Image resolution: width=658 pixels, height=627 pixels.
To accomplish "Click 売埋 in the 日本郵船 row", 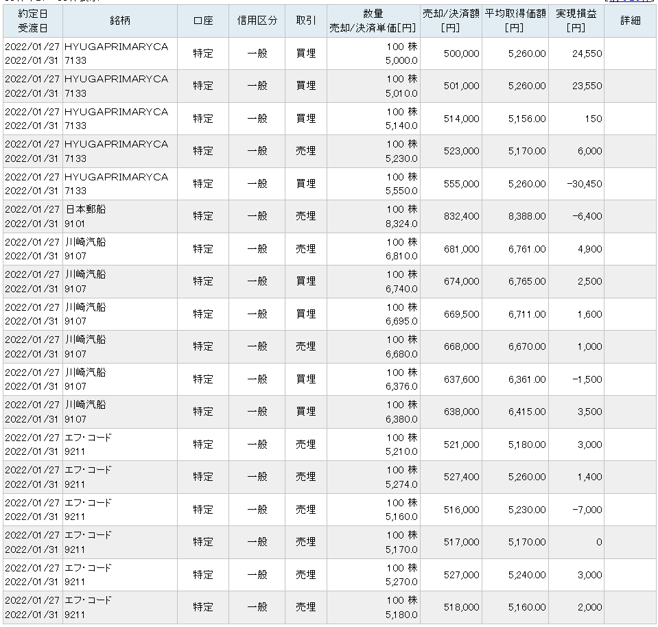I will [x=306, y=216].
